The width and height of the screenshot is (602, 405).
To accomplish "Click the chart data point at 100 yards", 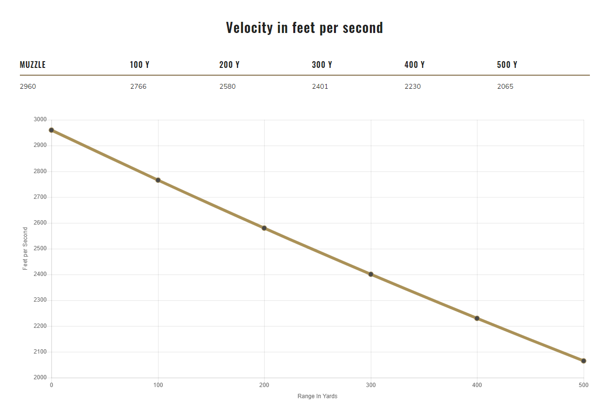I will (x=158, y=180).
